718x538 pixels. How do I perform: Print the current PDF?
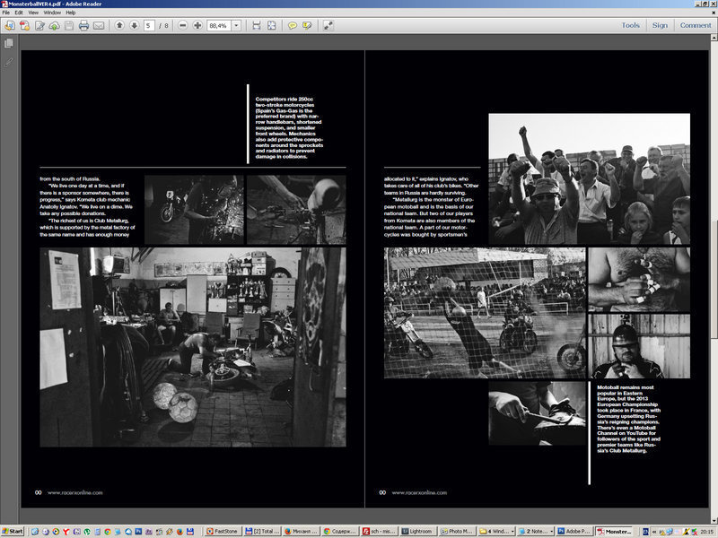click(x=83, y=25)
